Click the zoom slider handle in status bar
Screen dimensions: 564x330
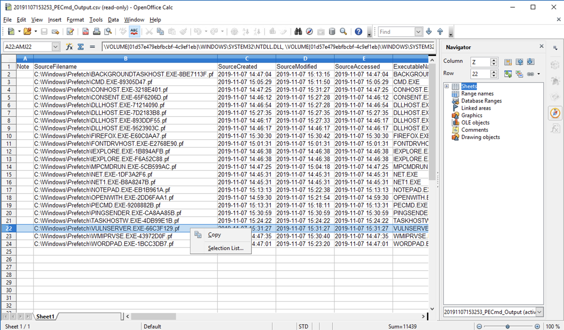click(507, 326)
